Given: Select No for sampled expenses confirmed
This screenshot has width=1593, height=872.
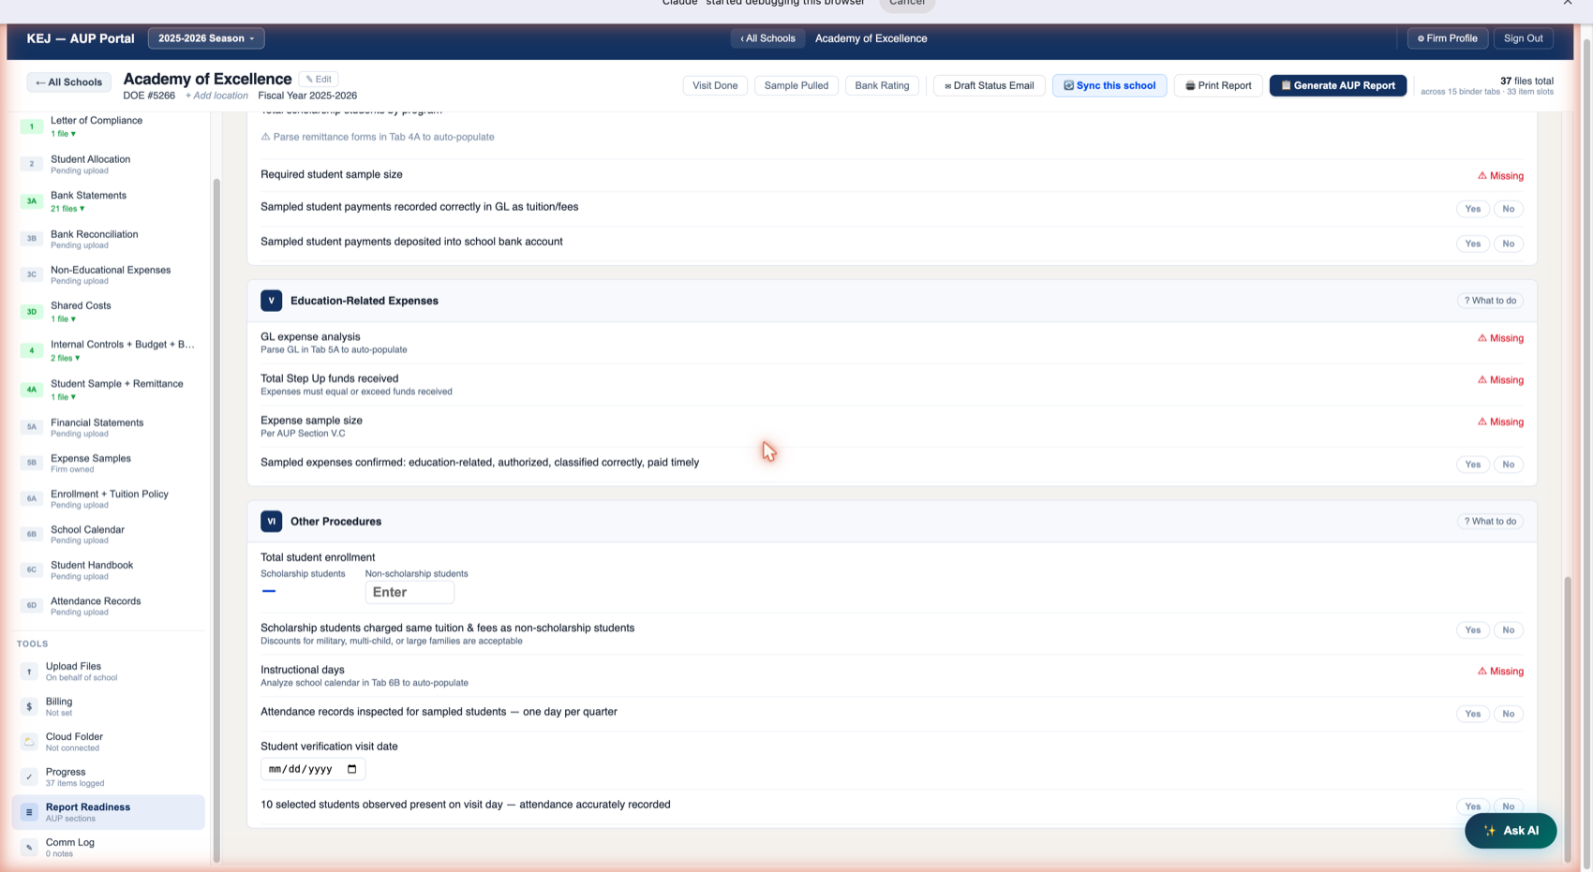Looking at the screenshot, I should (1508, 465).
